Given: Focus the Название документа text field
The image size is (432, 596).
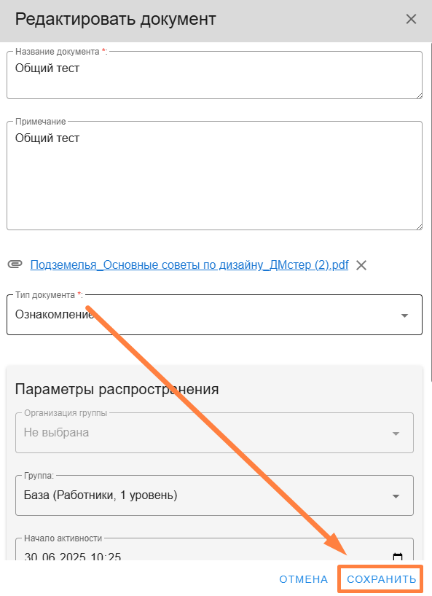Looking at the screenshot, I should coord(214,75).
